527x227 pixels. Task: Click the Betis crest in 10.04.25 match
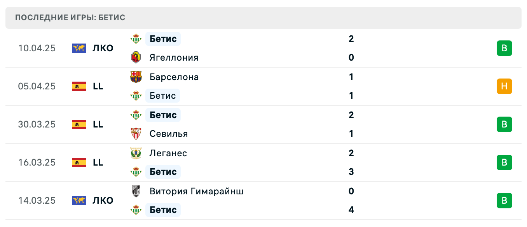[x=136, y=38]
